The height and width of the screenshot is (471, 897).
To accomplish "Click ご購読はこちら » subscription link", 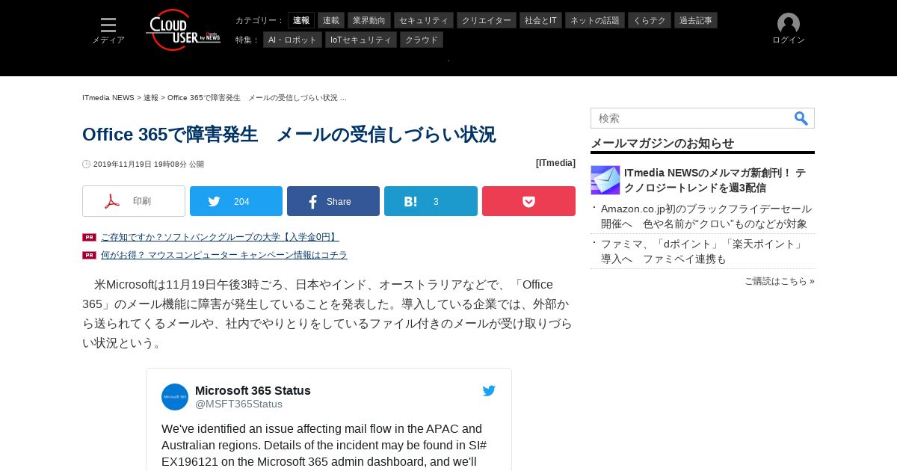I will click(x=780, y=281).
